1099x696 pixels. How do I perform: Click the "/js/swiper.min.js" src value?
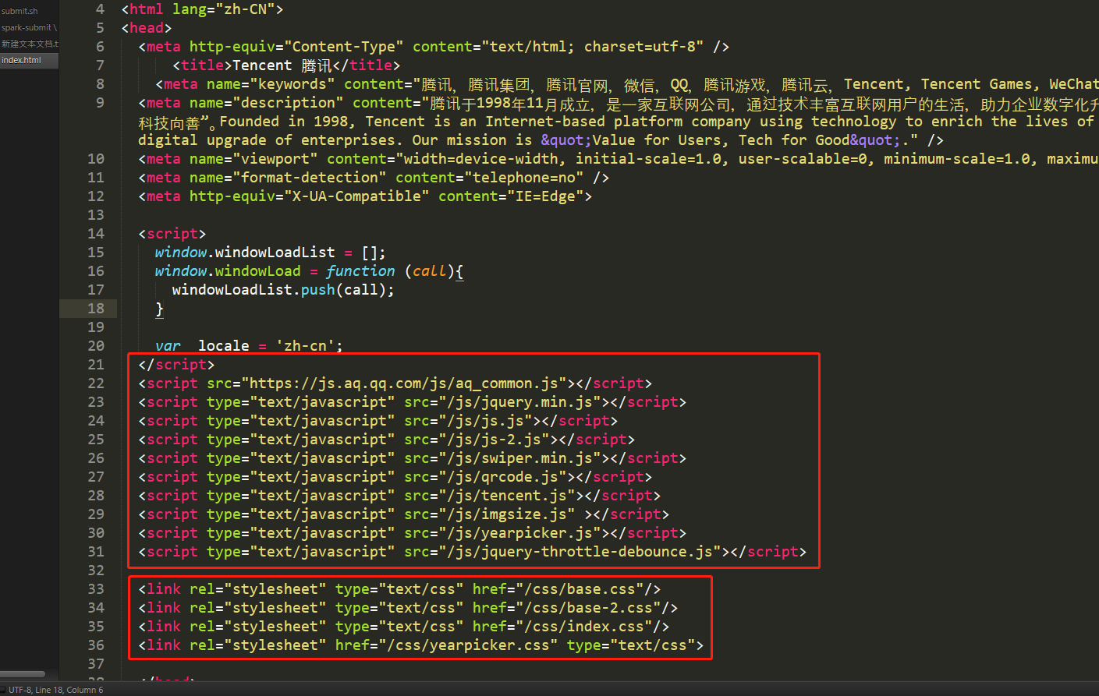pos(519,458)
